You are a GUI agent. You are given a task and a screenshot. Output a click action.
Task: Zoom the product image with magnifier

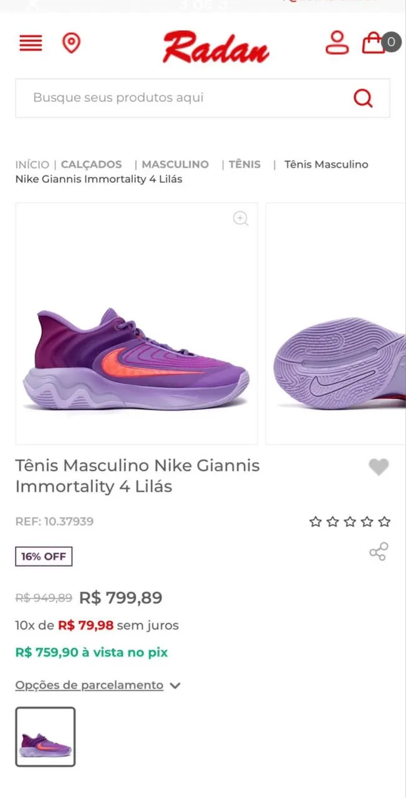[x=241, y=218]
